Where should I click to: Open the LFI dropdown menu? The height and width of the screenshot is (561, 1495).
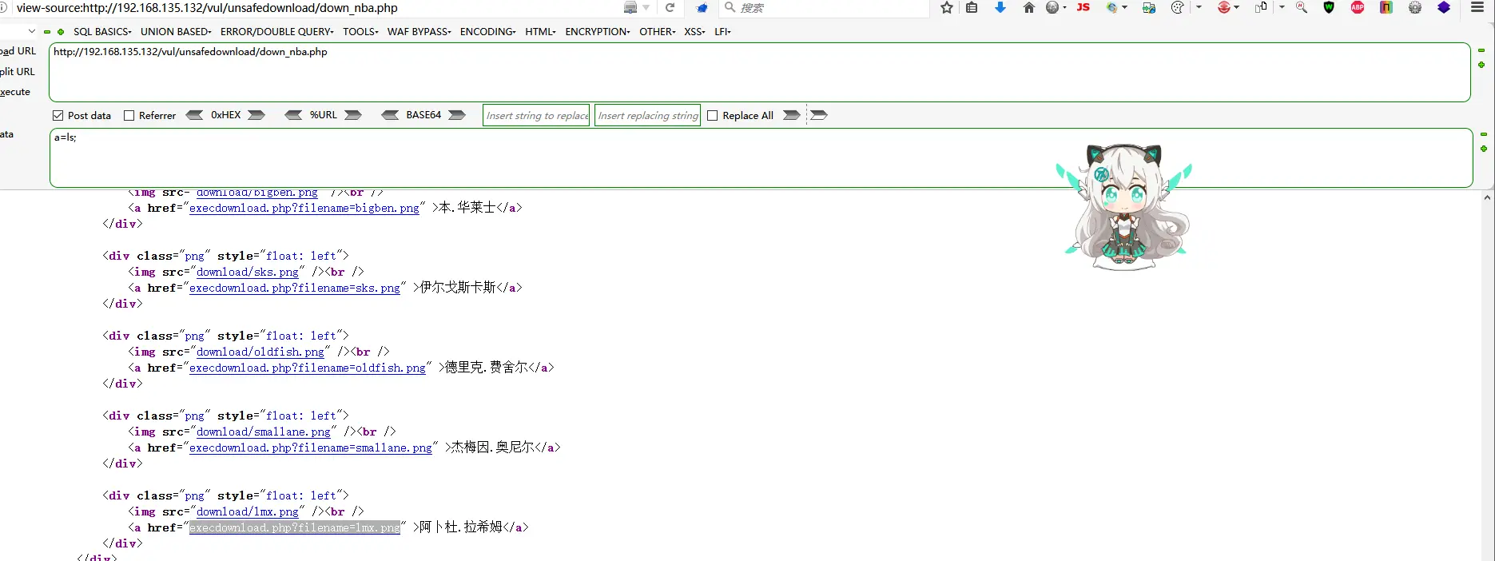(722, 32)
